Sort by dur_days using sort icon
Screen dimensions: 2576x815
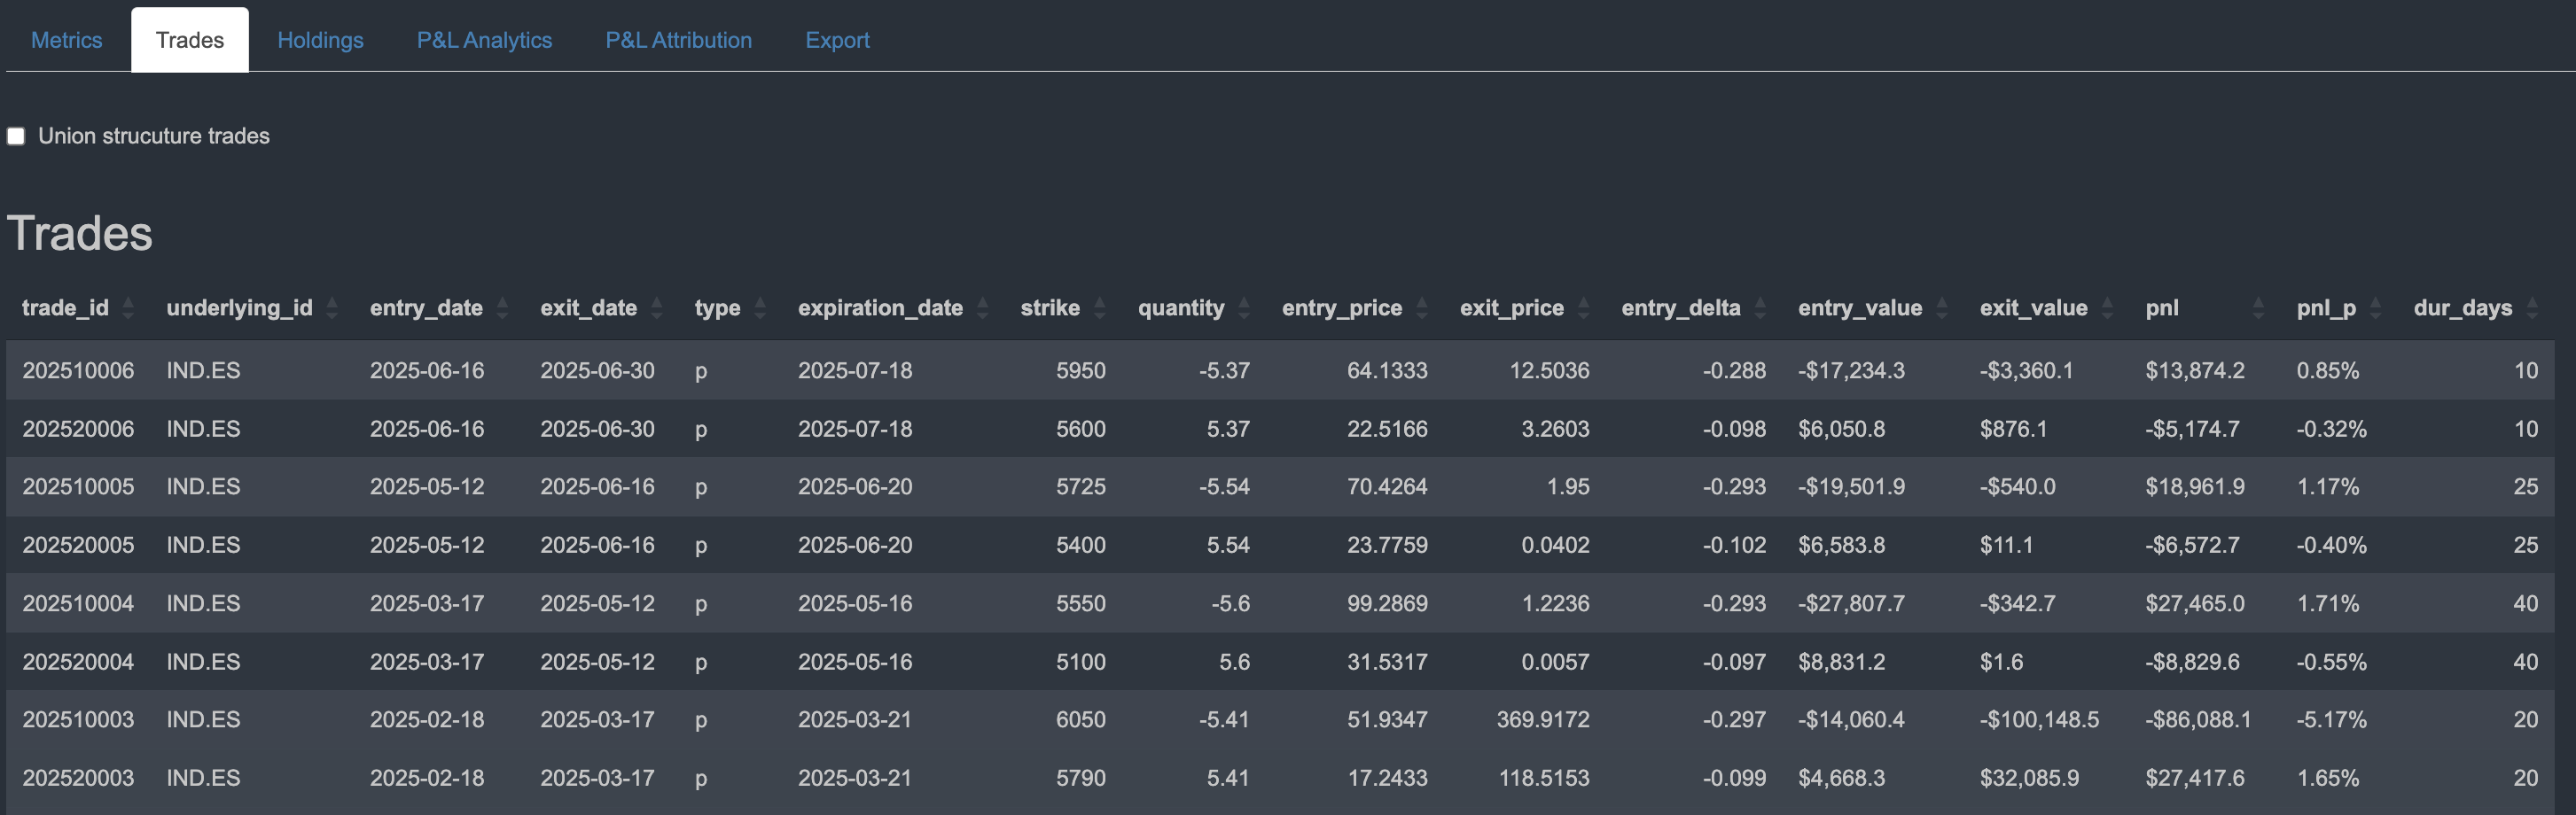[2532, 308]
